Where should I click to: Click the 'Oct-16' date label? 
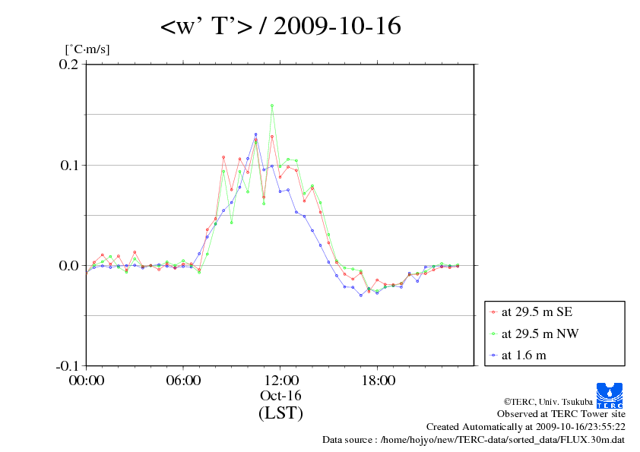(x=280, y=396)
